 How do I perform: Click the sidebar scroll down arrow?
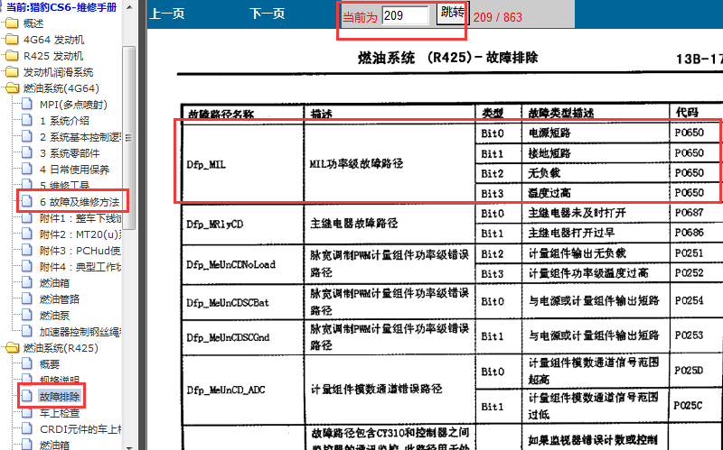tap(129, 446)
